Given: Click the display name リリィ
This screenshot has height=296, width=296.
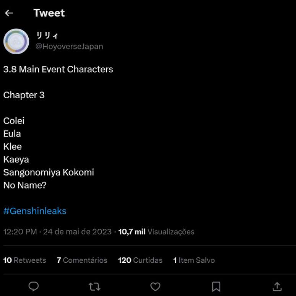Looking at the screenshot, I should tap(47, 36).
